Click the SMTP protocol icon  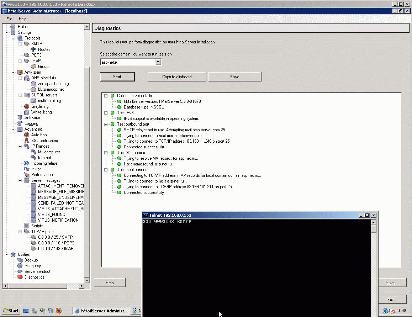click(x=27, y=44)
